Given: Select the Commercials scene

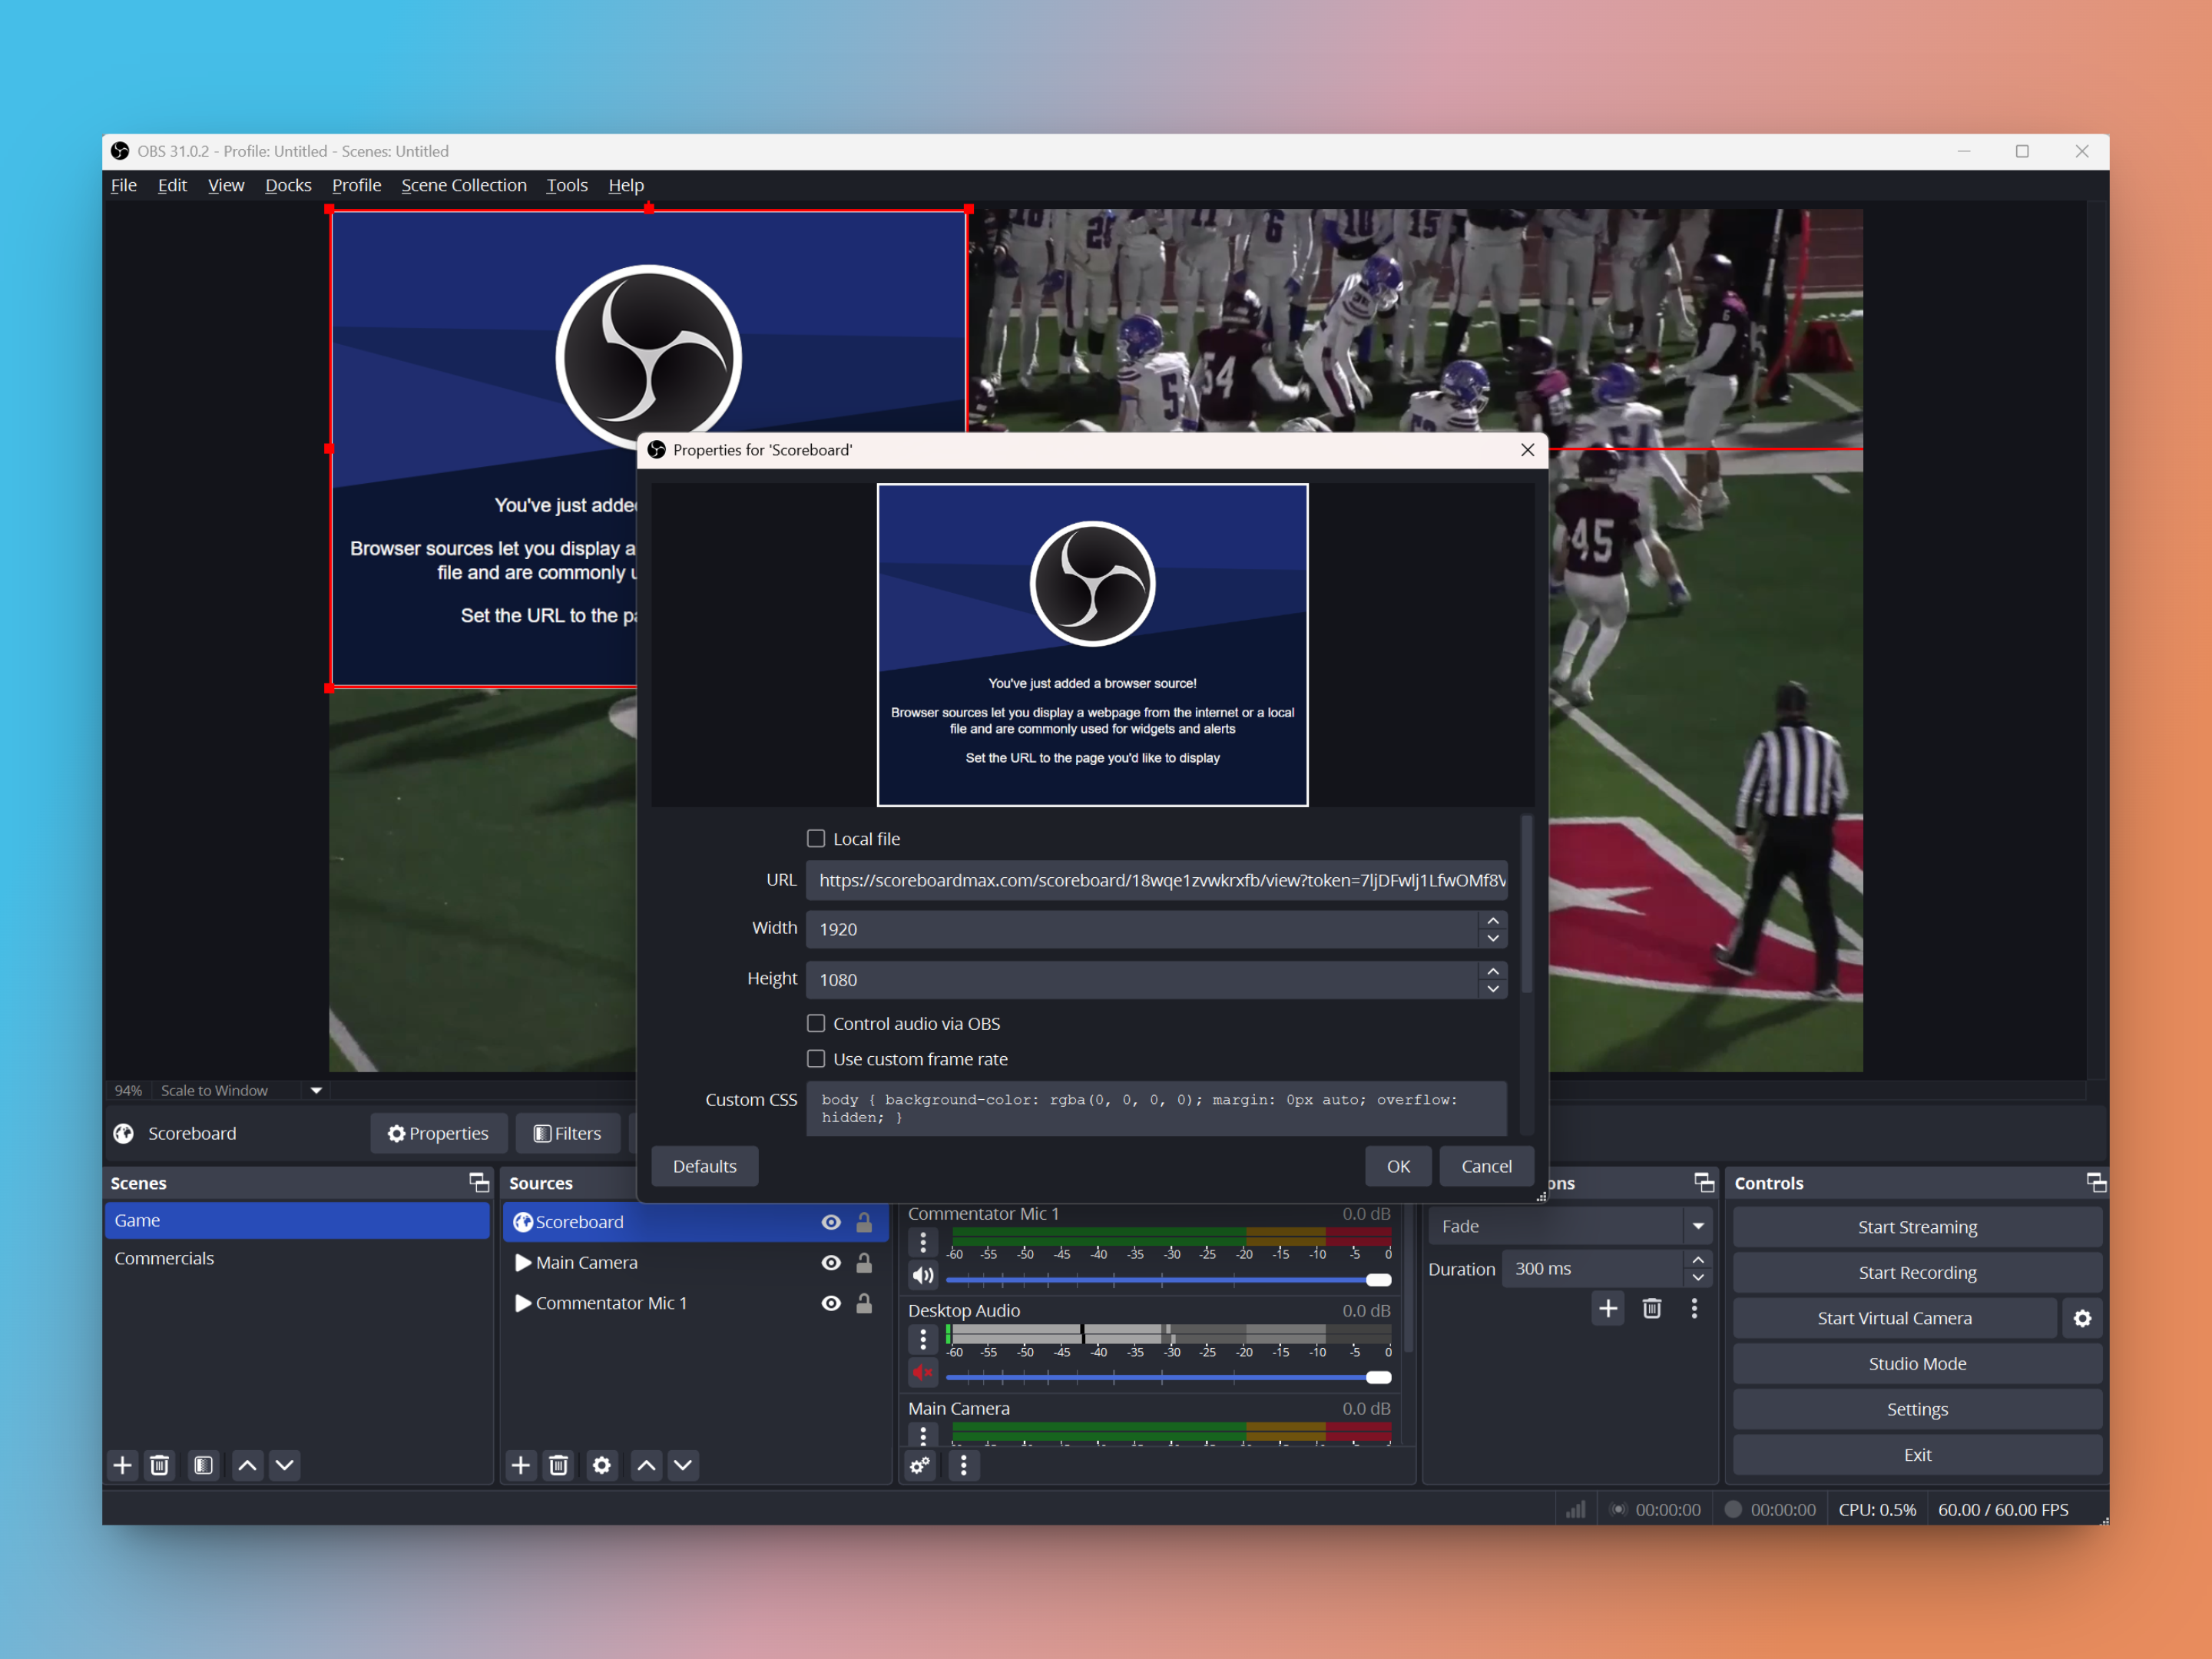Looking at the screenshot, I should (x=297, y=1258).
